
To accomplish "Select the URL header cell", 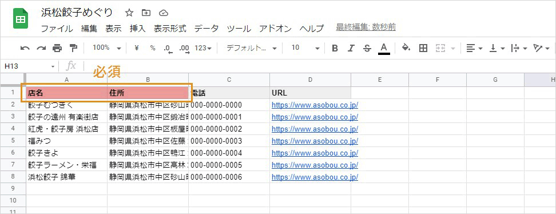I will click(x=310, y=93).
